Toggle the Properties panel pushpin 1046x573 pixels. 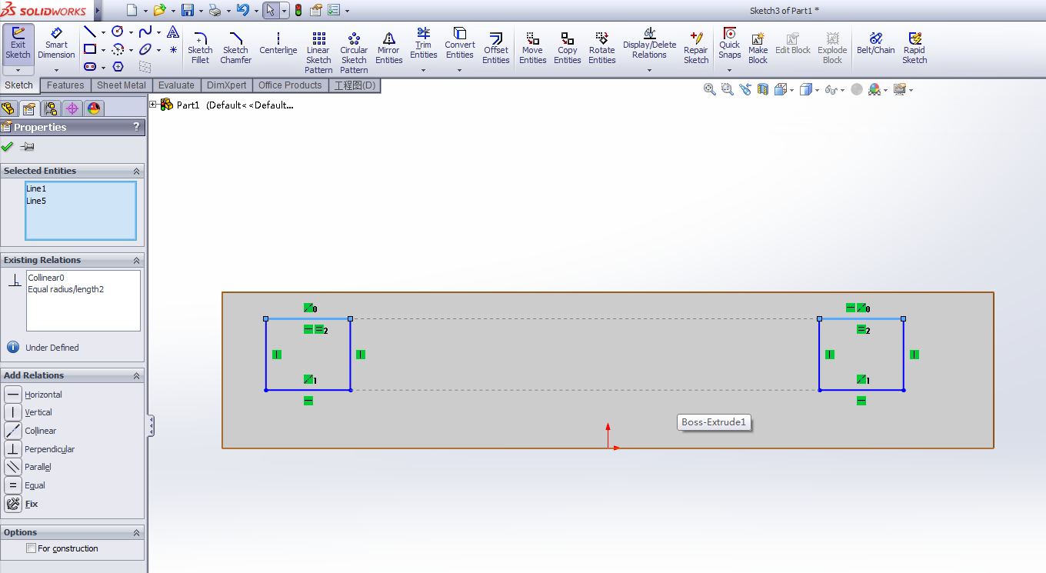click(27, 147)
